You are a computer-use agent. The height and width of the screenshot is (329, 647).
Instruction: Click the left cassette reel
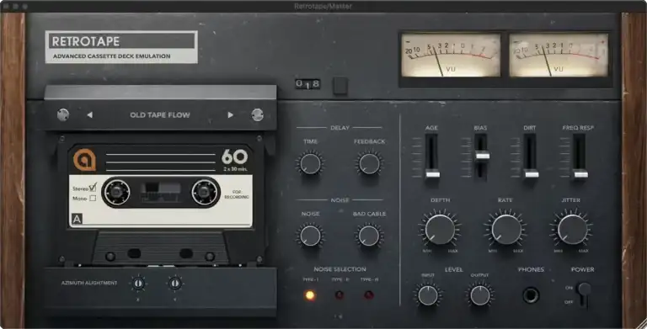tap(117, 192)
